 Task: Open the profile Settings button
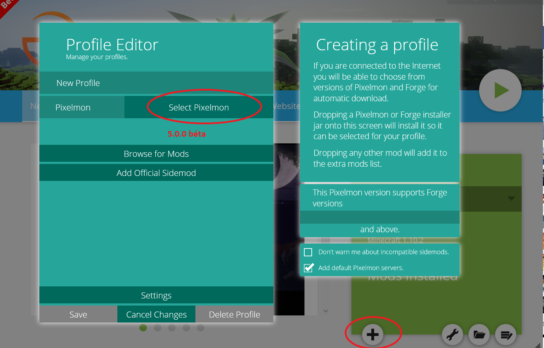[x=156, y=295]
